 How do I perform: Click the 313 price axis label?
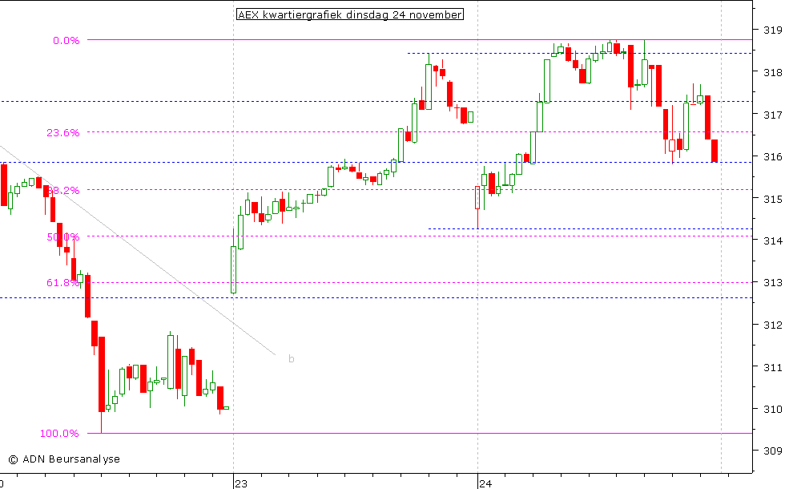(772, 283)
